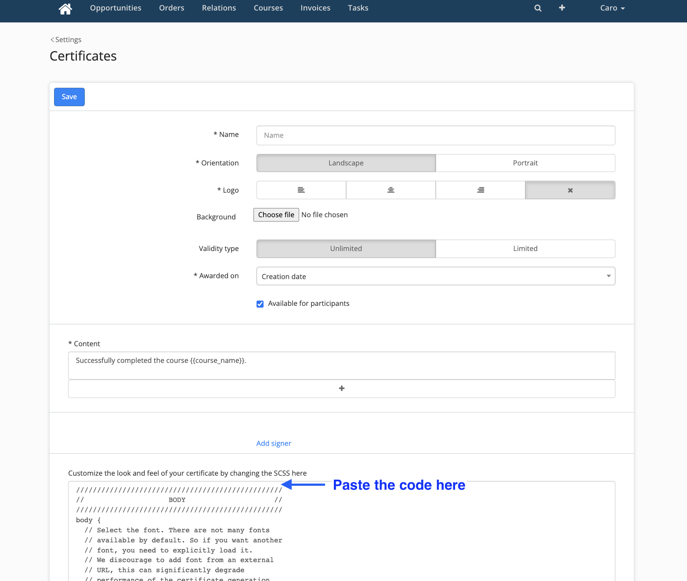Click the Add signer link
Image resolution: width=687 pixels, height=581 pixels.
[274, 443]
